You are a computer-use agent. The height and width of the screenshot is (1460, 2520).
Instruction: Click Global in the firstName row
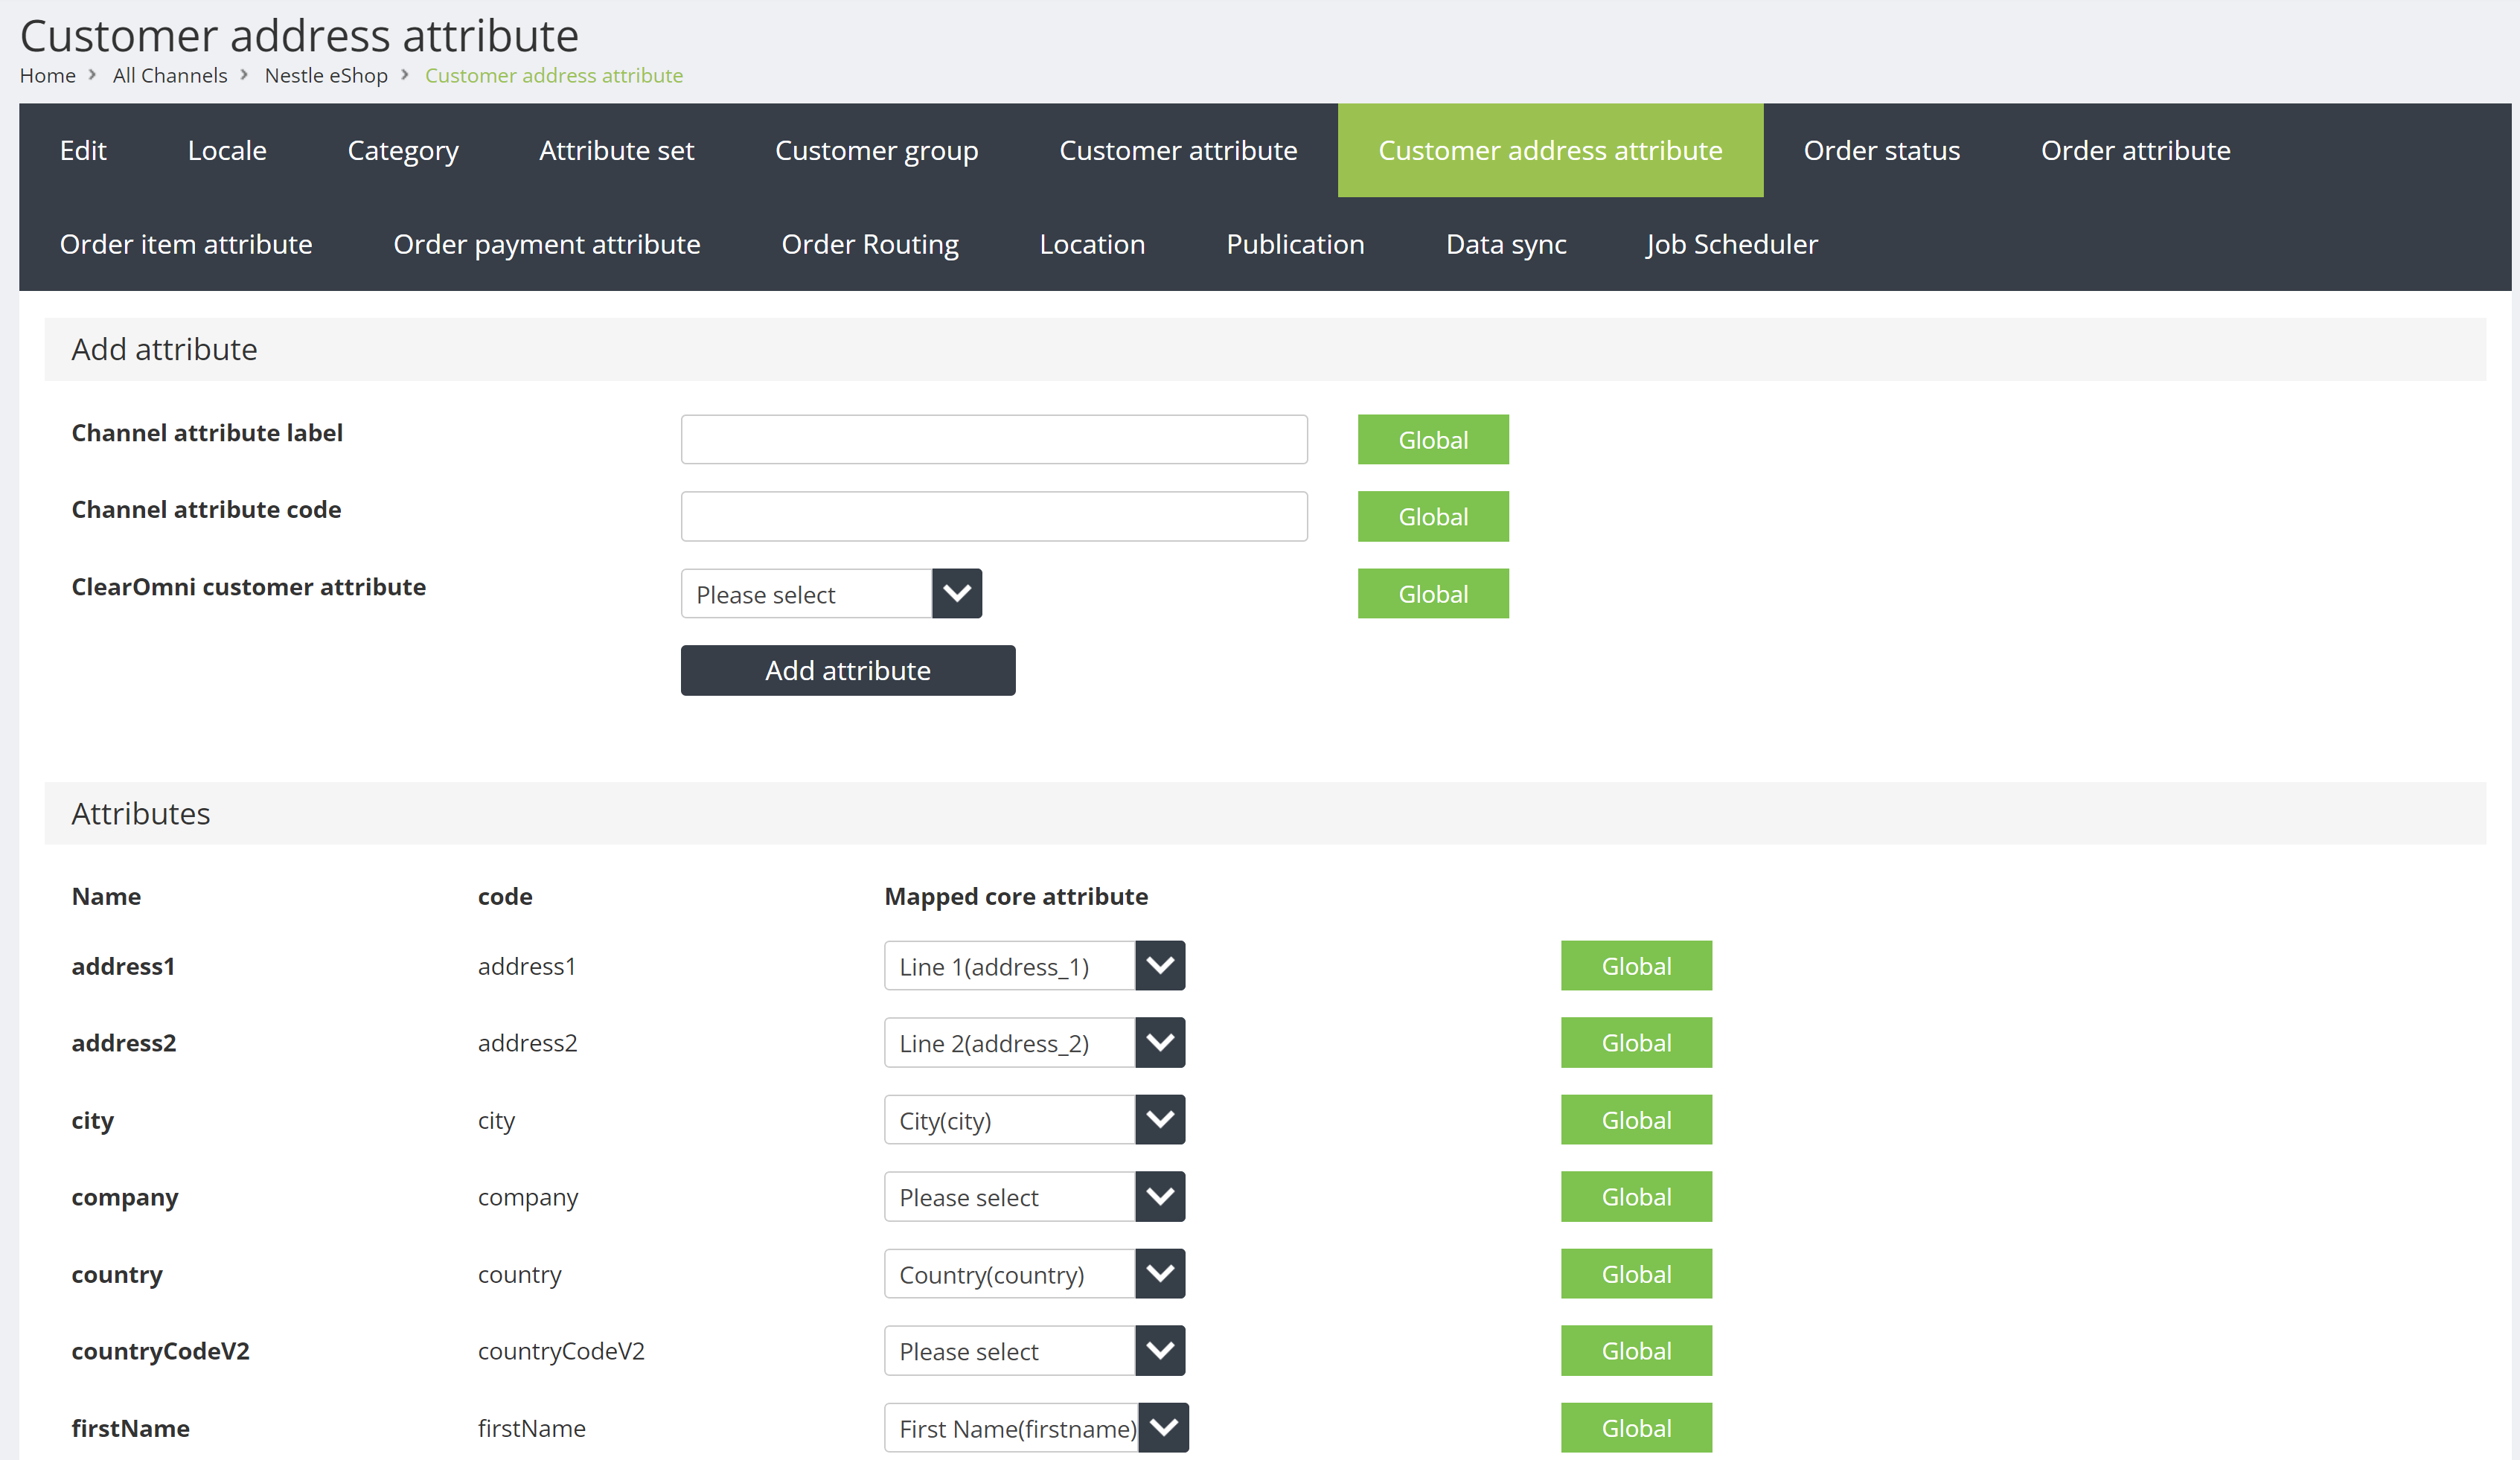[x=1636, y=1428]
